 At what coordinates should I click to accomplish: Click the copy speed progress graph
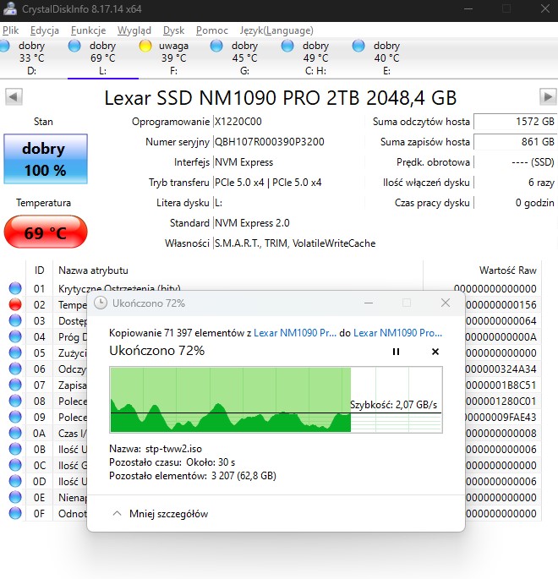(x=276, y=399)
